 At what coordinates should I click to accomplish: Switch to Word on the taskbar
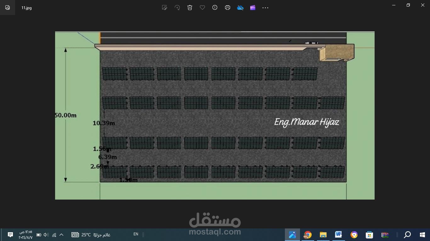tap(338, 235)
